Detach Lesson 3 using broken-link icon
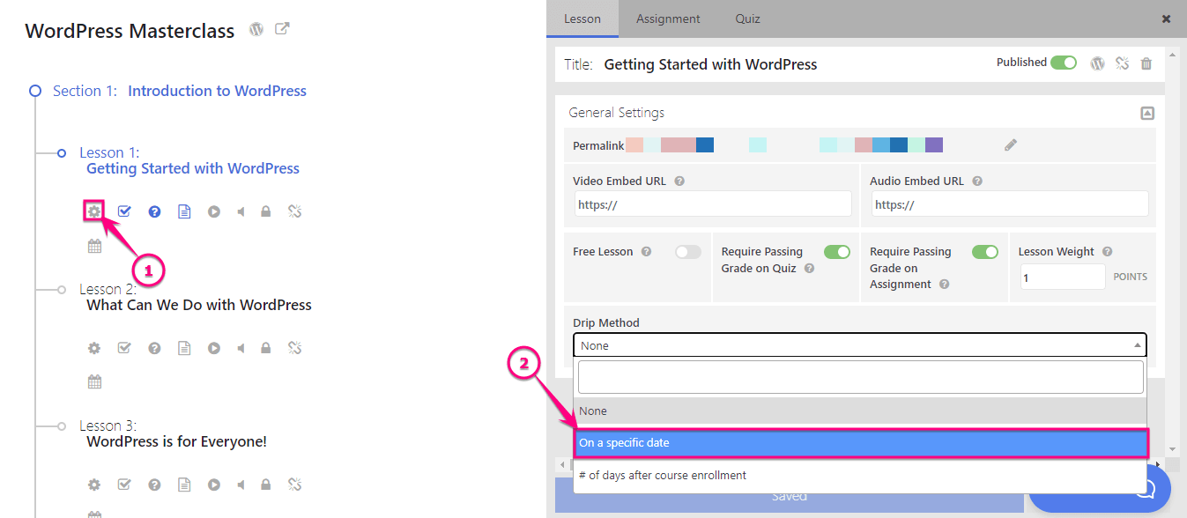1187x518 pixels. coord(295,485)
